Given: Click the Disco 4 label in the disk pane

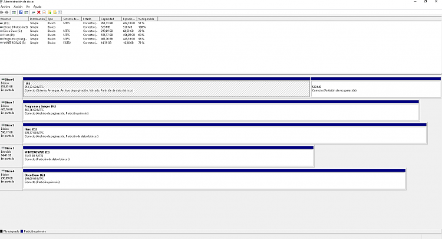Looking at the screenshot, I should (x=9, y=171).
